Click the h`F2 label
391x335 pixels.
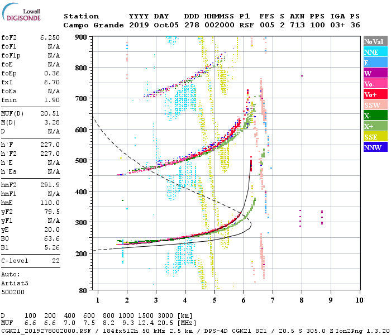(9, 154)
